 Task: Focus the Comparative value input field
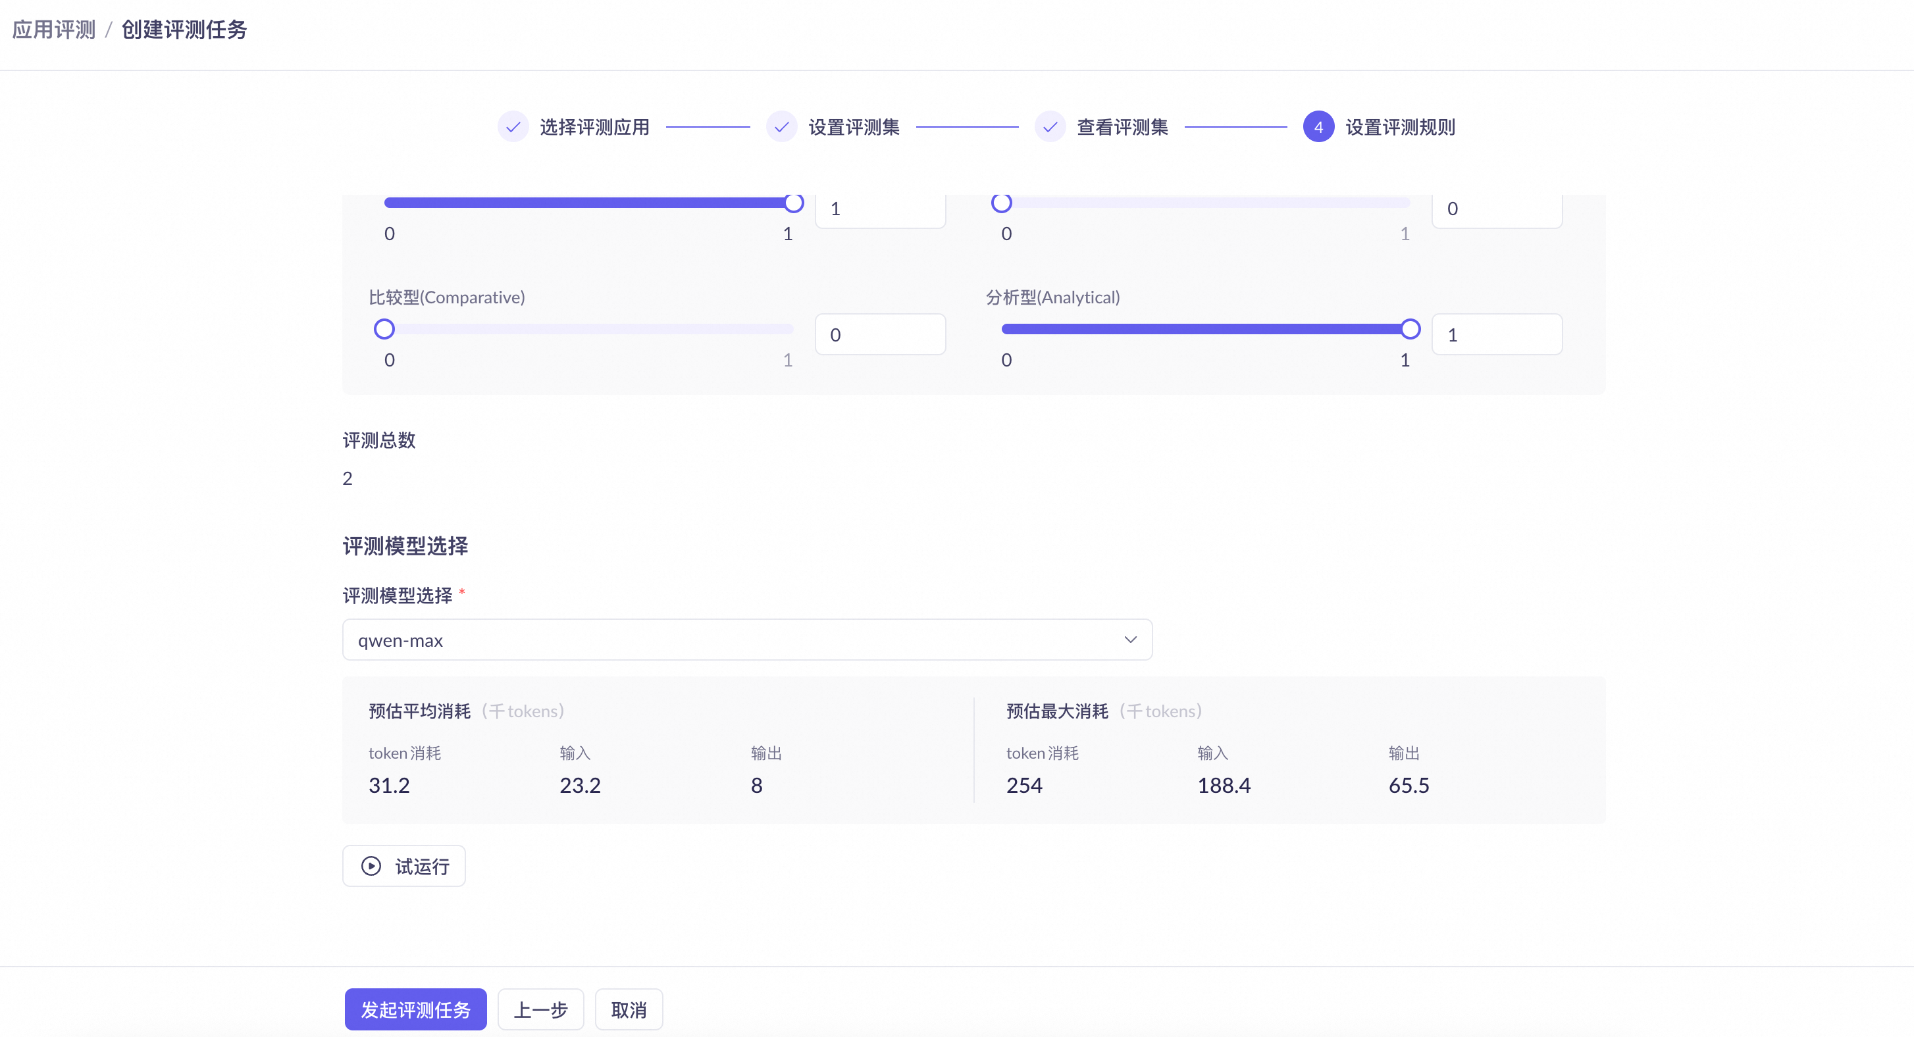point(880,335)
